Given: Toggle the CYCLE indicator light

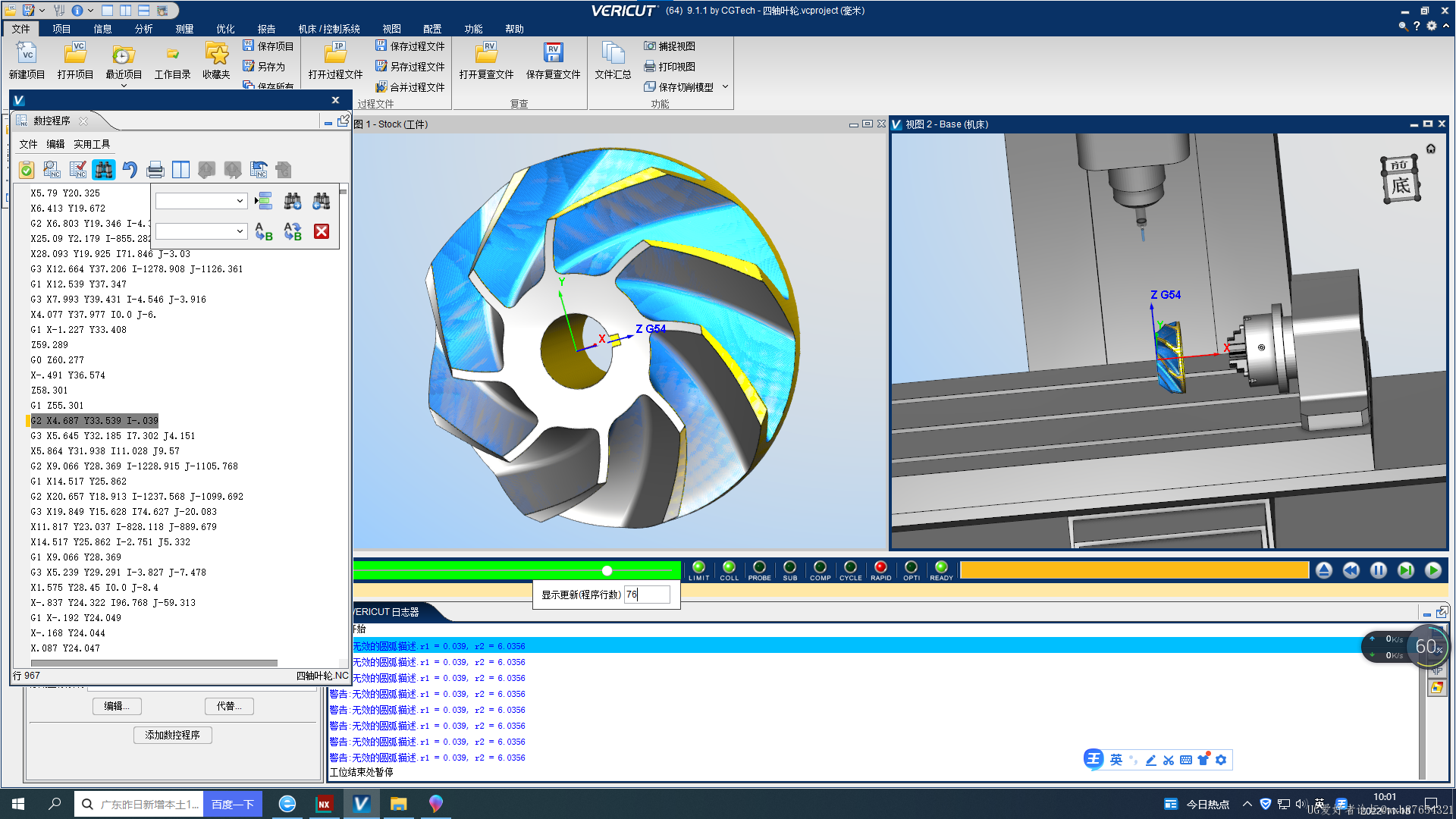Looking at the screenshot, I should (x=850, y=567).
